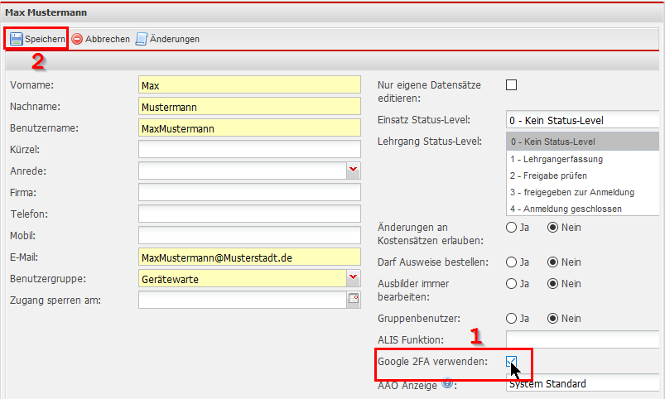Image resolution: width=665 pixels, height=399 pixels.
Task: Select Ja for Änderungen an Kostensätzen erlauben
Action: tap(511, 227)
